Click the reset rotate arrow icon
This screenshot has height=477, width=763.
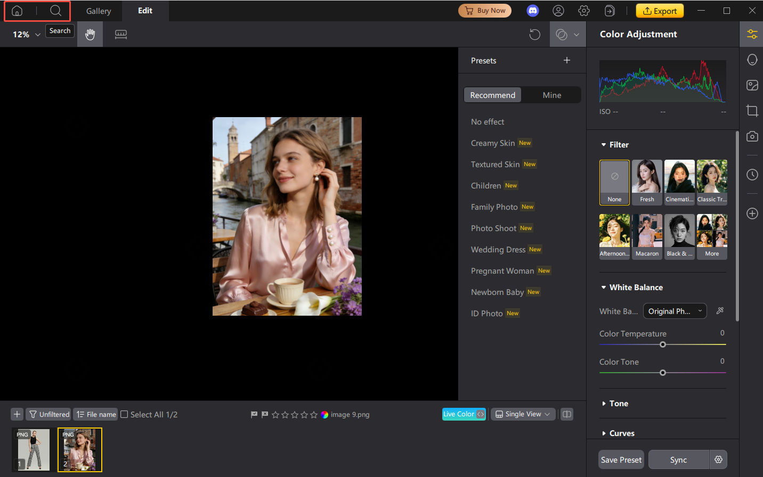tap(534, 35)
